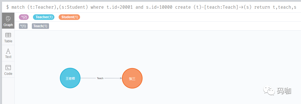The height and width of the screenshot is (104, 301).
Task: Show results in Text view
Action: [8, 54]
